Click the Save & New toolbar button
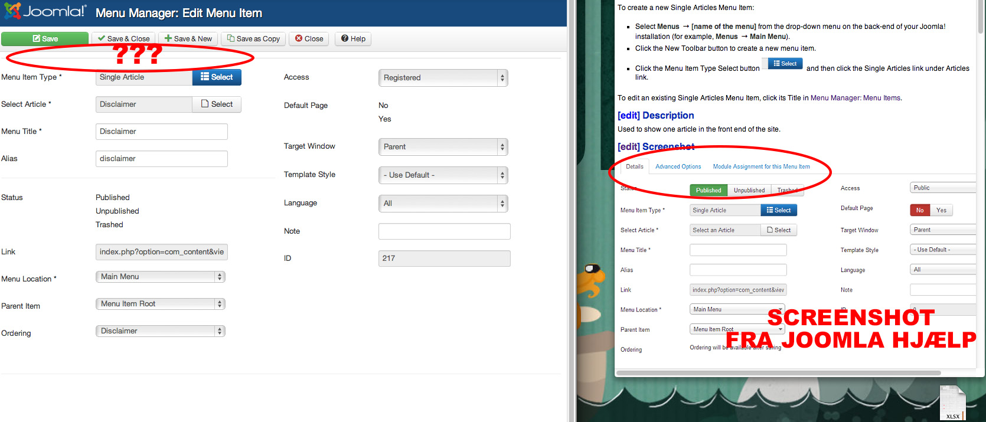The width and height of the screenshot is (986, 422). click(x=188, y=38)
